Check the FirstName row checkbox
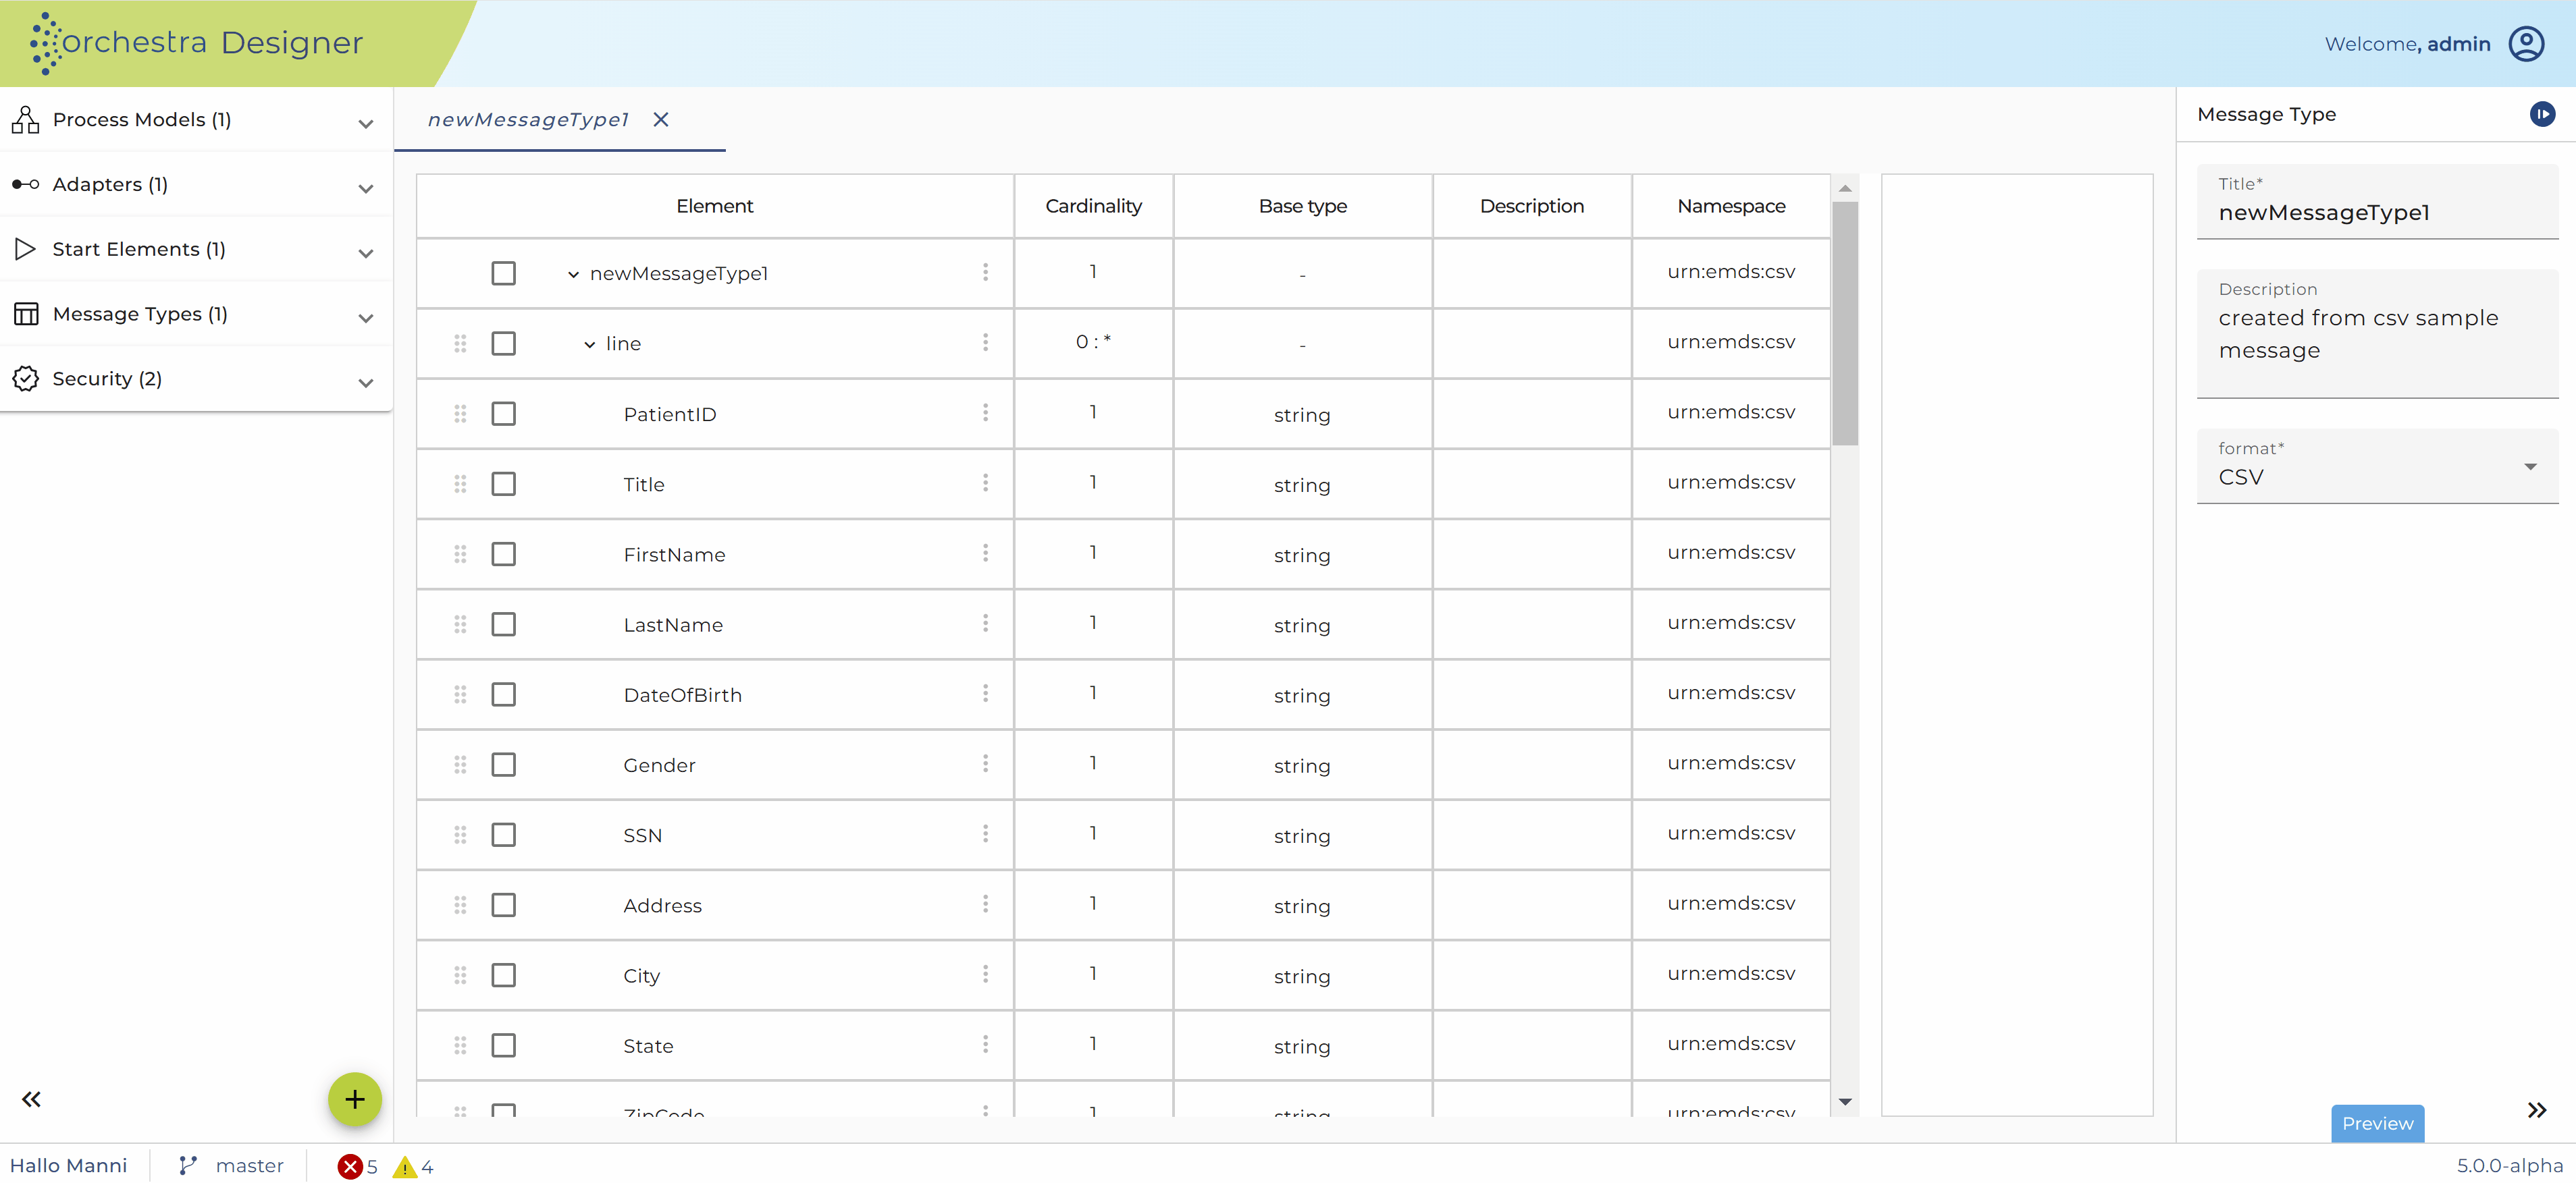The height and width of the screenshot is (1183, 2576). point(503,553)
